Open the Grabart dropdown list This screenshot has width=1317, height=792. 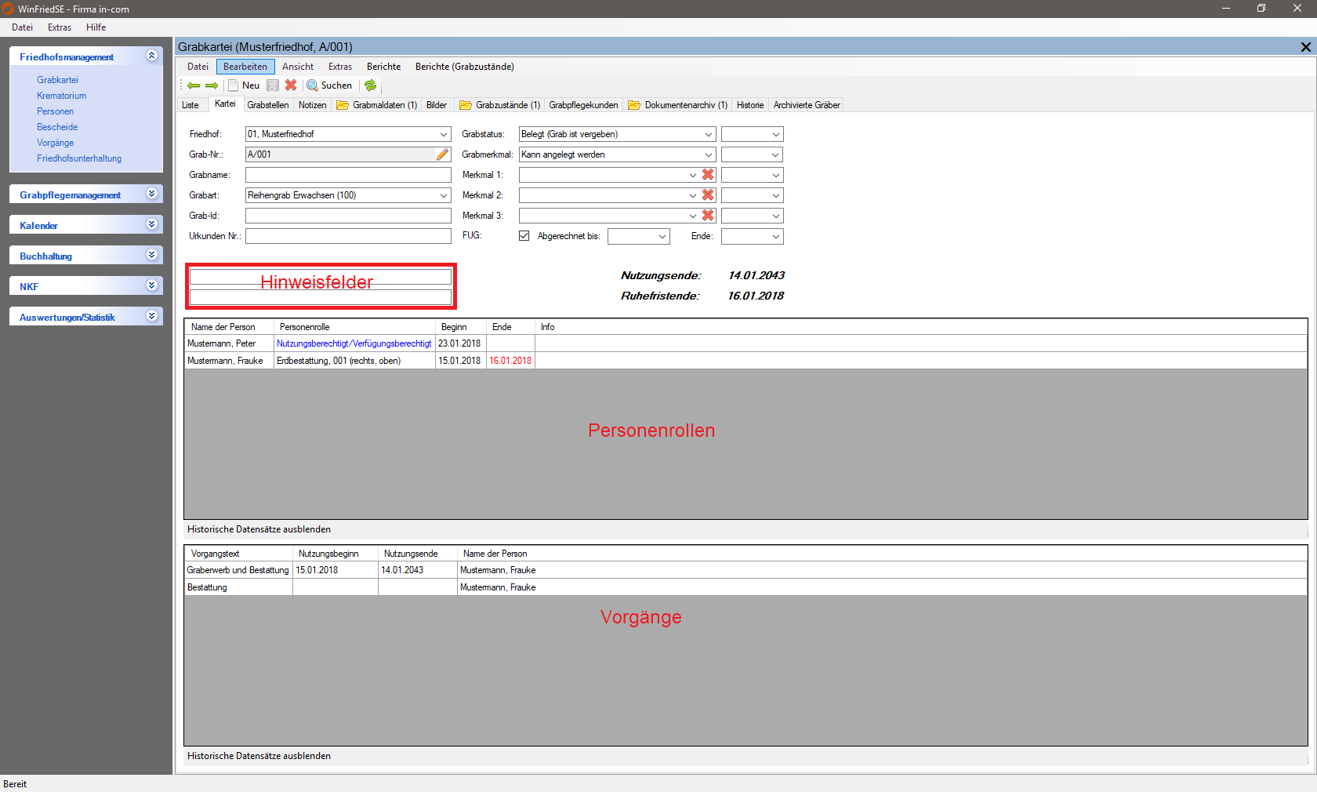click(x=444, y=195)
